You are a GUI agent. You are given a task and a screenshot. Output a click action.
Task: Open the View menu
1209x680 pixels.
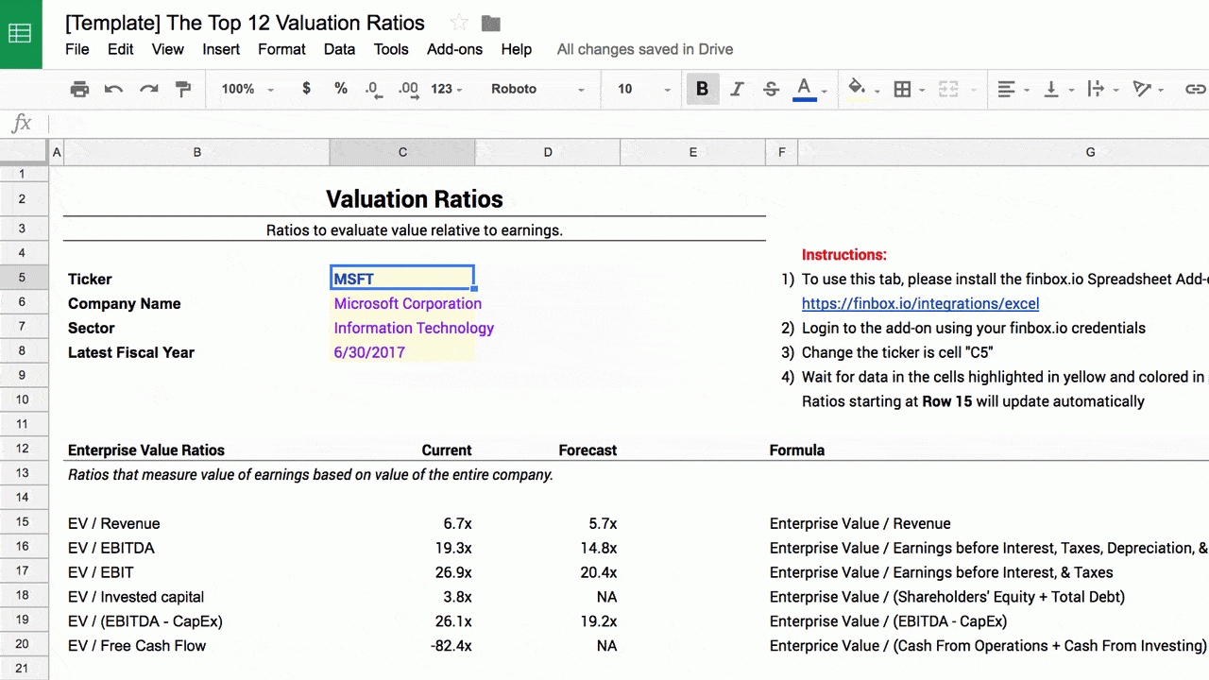[x=168, y=49]
